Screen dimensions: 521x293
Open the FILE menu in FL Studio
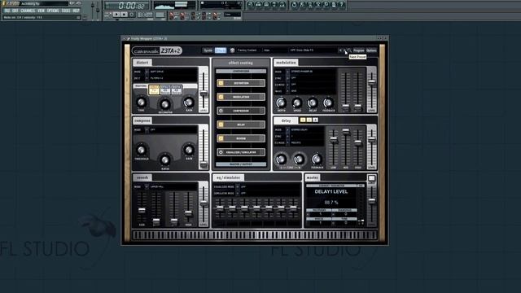7,11
